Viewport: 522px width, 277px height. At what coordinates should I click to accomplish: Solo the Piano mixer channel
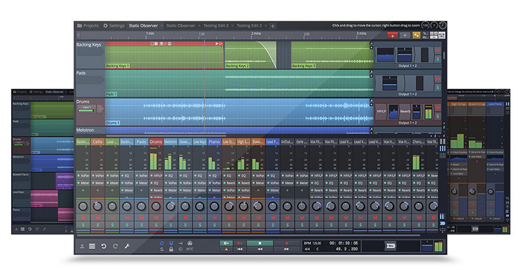coord(213,225)
